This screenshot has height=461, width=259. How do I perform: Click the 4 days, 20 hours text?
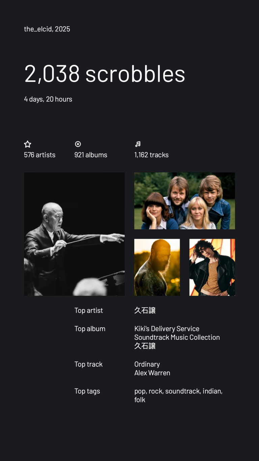48,99
